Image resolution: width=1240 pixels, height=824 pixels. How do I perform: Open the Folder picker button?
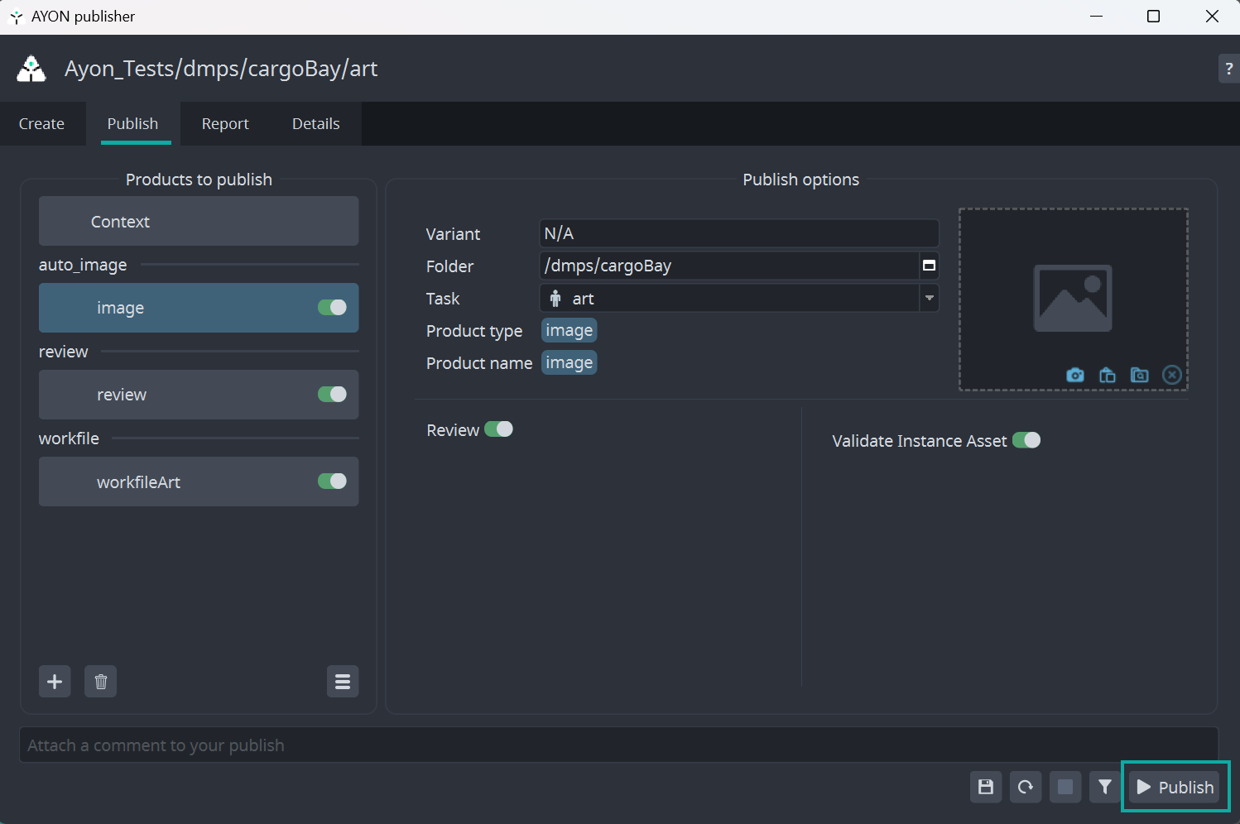tap(929, 266)
